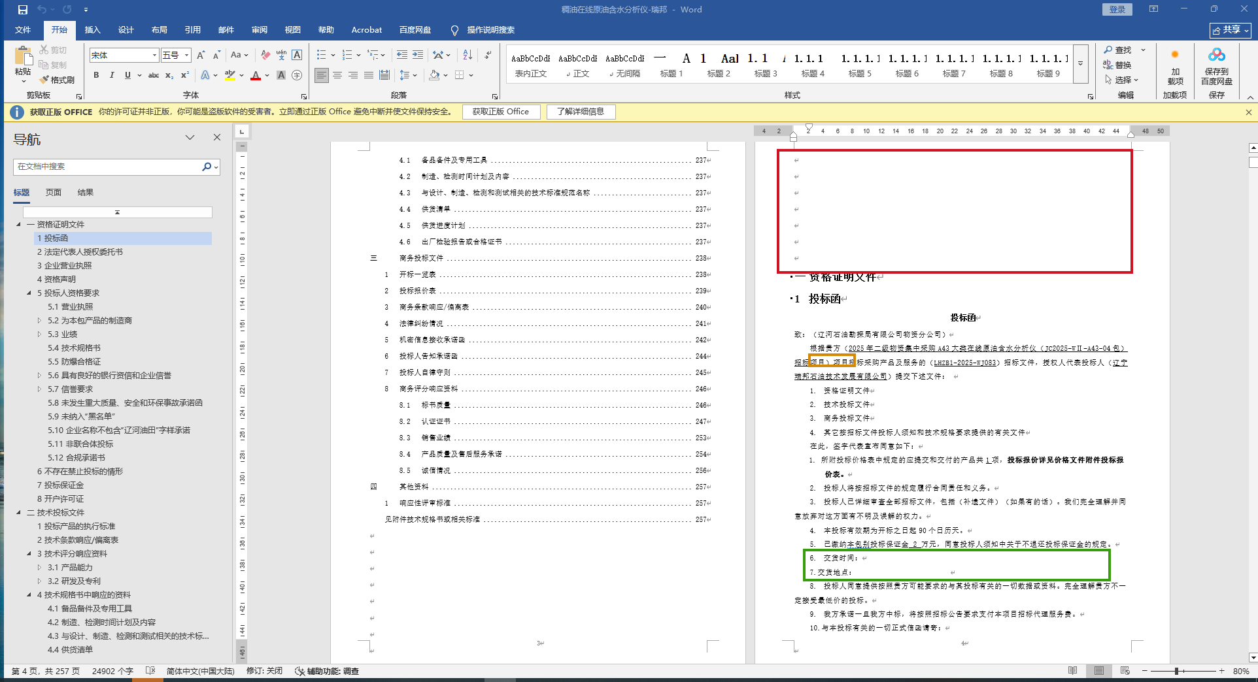This screenshot has width=1258, height=682.
Task: Close the navigation pane with the X
Action: click(x=217, y=137)
